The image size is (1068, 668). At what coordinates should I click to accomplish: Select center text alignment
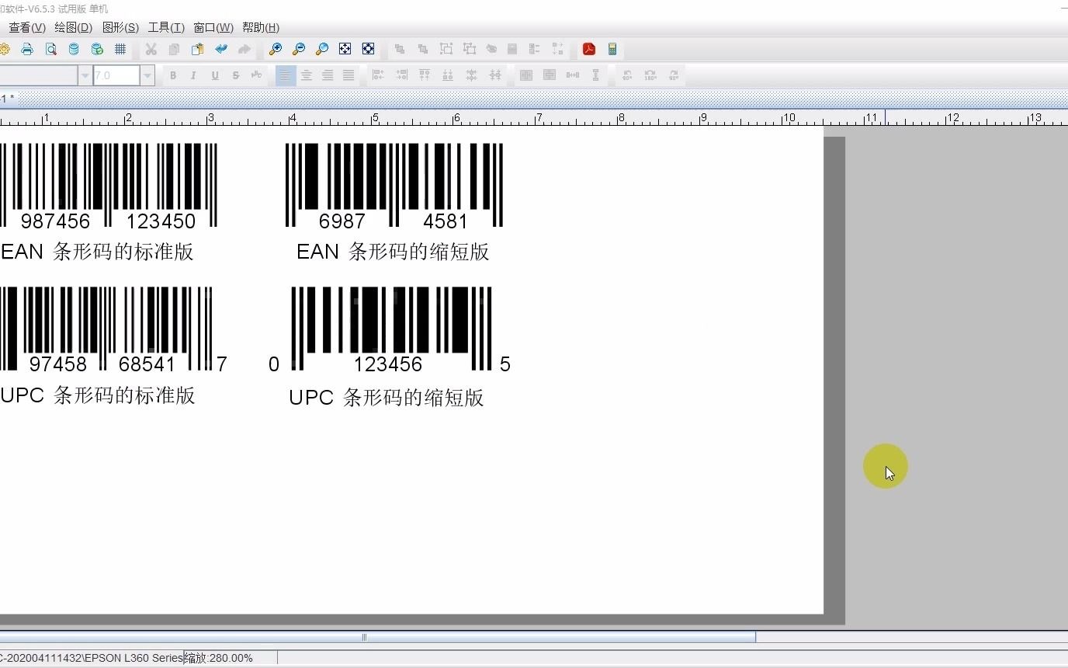[307, 75]
